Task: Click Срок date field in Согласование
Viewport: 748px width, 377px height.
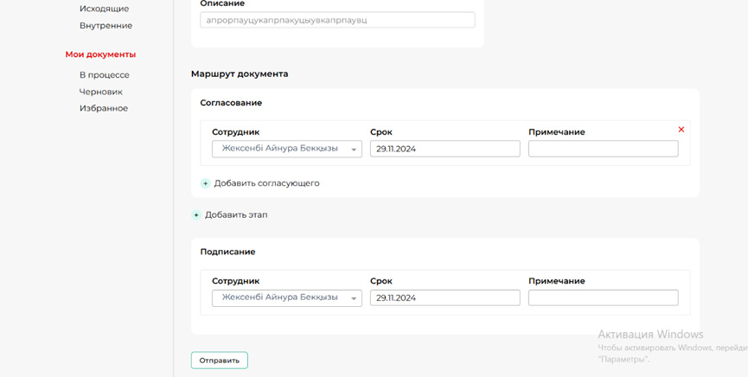Action: click(x=444, y=149)
